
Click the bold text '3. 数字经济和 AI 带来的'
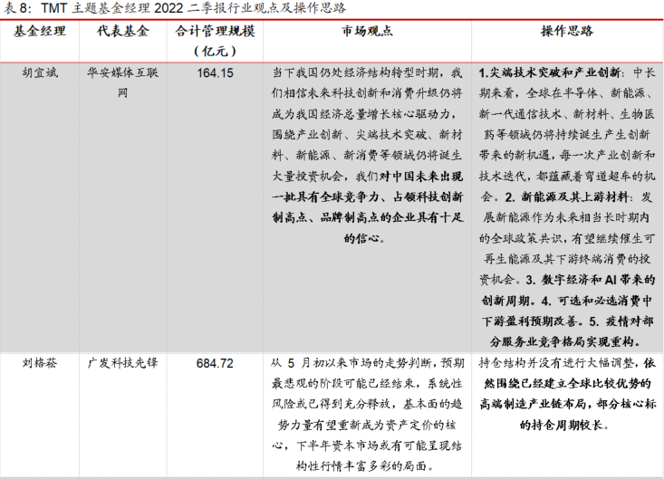click(591, 280)
